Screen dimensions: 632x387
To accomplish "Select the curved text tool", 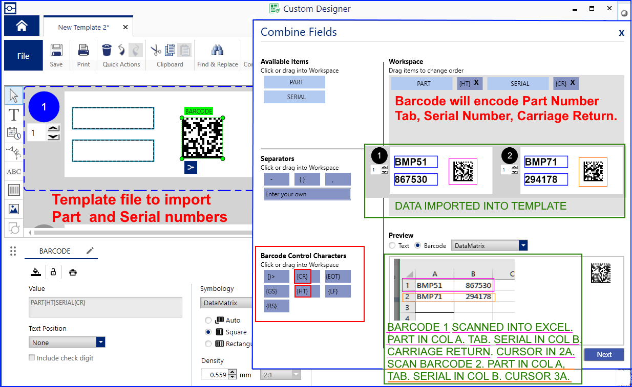I will tap(14, 152).
